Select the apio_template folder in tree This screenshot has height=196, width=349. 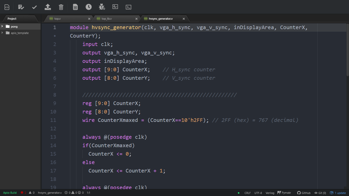[20, 33]
